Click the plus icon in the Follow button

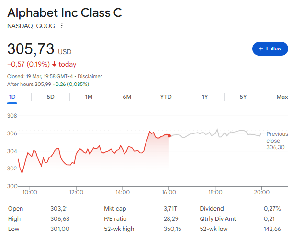261,48
